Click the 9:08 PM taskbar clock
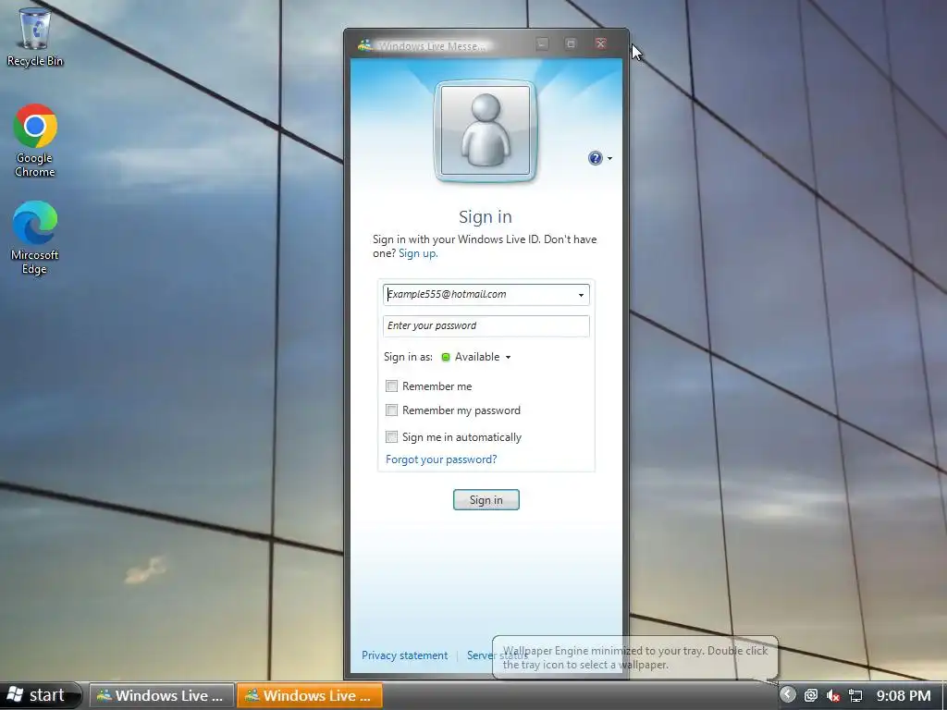This screenshot has width=947, height=710. (904, 696)
